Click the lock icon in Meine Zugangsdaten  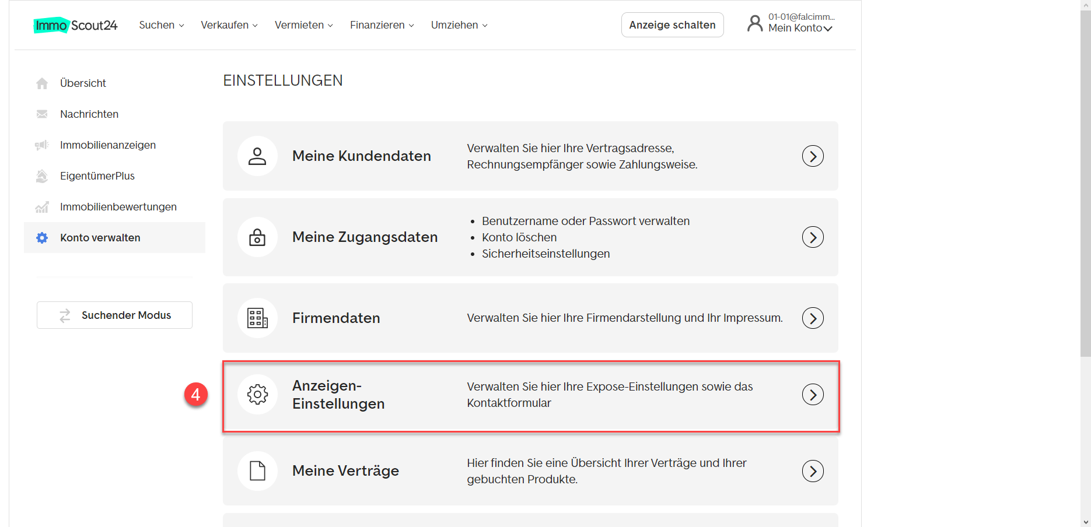[257, 237]
